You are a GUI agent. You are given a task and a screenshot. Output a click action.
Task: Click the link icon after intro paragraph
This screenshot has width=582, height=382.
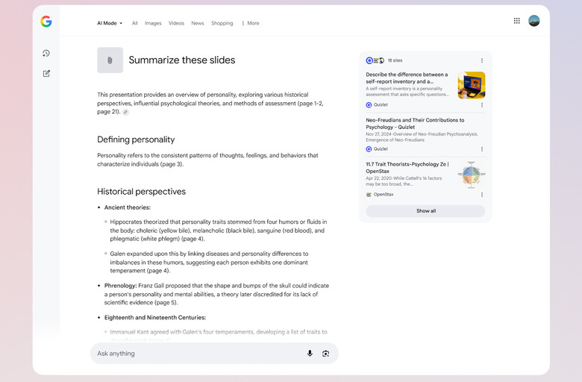(125, 112)
